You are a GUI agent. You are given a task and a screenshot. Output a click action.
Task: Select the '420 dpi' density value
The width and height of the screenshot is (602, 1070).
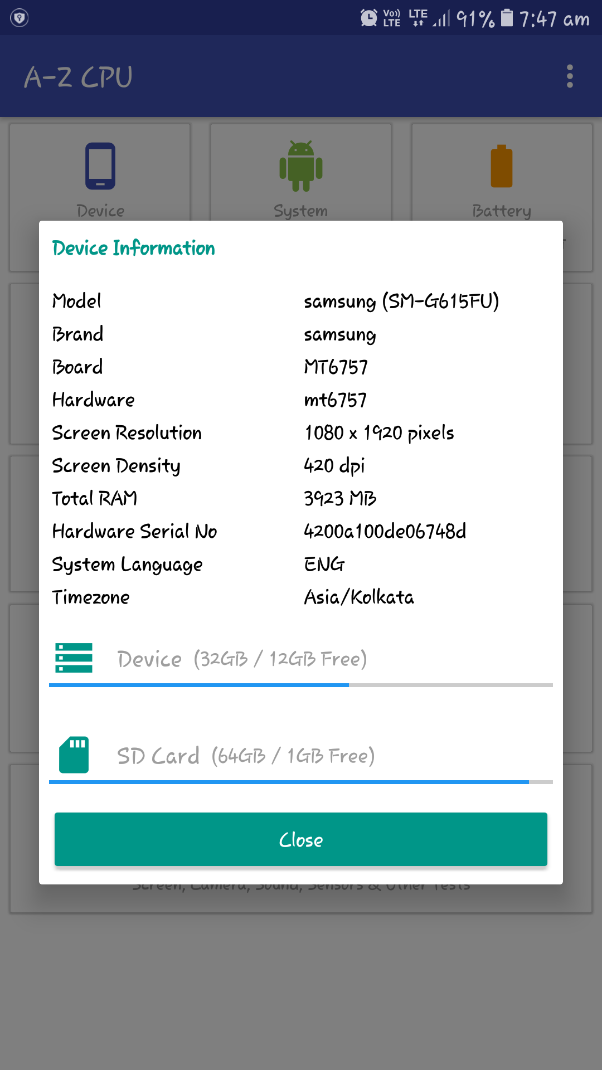click(334, 466)
